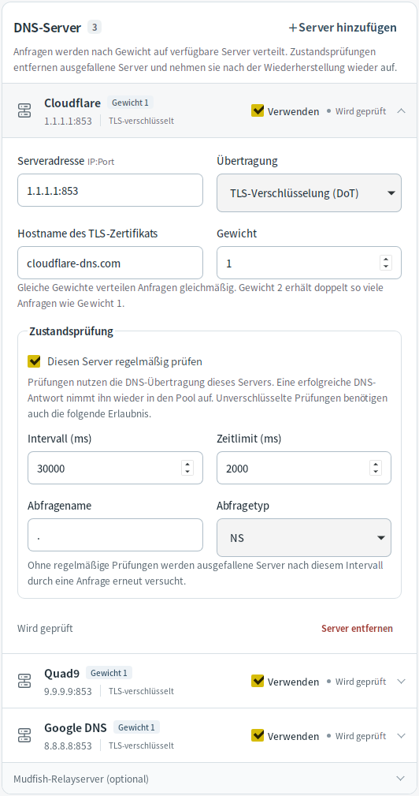
Task: Toggle Verwenden for Quad9
Action: pos(258,681)
